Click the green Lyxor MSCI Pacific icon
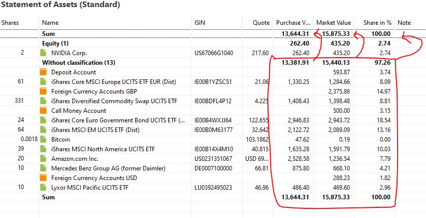Image resolution: width=426 pixels, height=218 pixels. [44, 187]
